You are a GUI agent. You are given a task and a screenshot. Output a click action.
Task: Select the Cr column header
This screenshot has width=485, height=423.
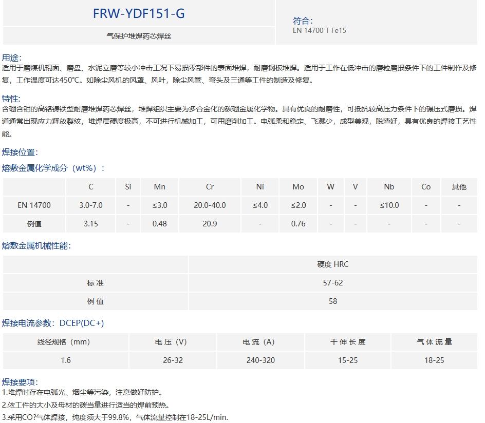click(x=210, y=187)
